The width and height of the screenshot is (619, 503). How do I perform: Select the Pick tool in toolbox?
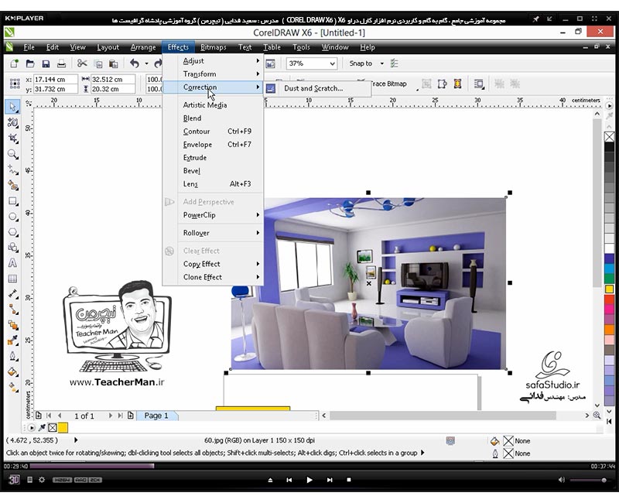pos(12,107)
